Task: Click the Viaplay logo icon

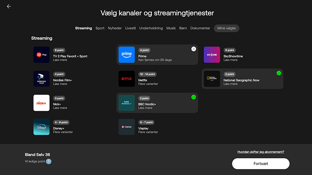Action: [127, 127]
